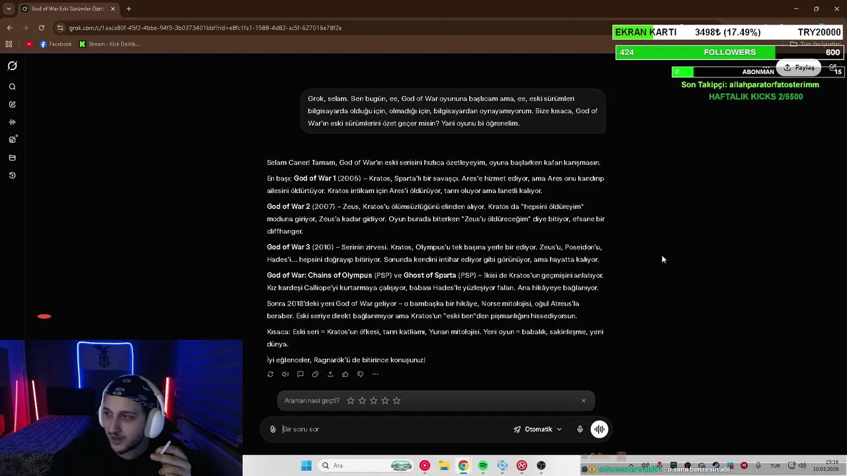Click the TUR language indicator
847x476 pixels.
point(775,466)
